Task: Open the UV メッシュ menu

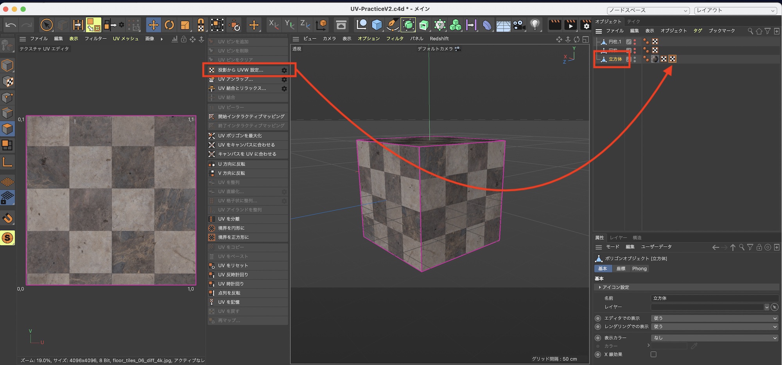Action: (x=126, y=39)
